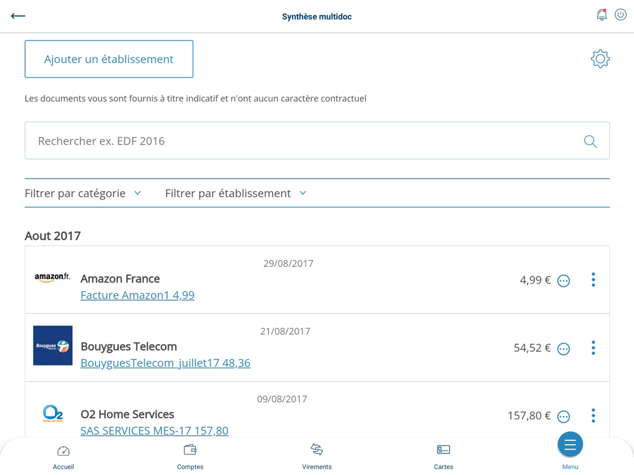Focus the Rechercher search field
The image size is (634, 475).
[x=304, y=141]
